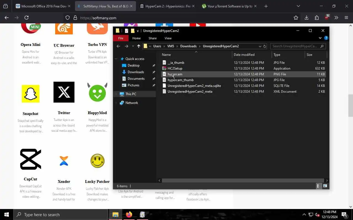Collapse Quick access tree node
Viewport: 353px width, 220px height.
click(116, 59)
